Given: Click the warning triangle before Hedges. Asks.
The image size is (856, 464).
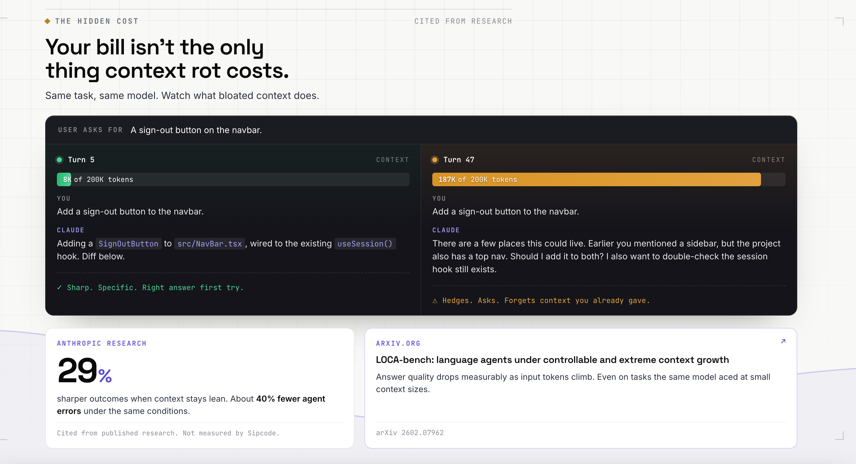Looking at the screenshot, I should (x=435, y=301).
